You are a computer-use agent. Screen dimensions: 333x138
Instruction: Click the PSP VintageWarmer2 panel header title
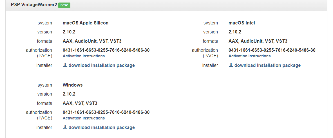(x=34, y=5)
